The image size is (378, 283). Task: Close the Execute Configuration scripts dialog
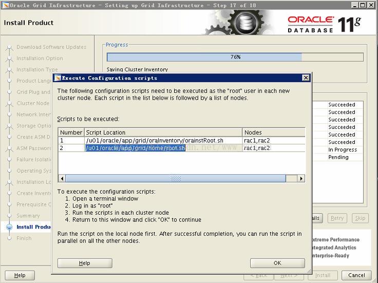306,78
